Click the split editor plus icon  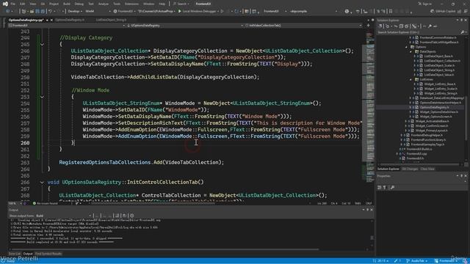(368, 26)
